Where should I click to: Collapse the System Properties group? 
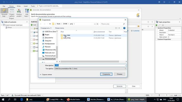click(156, 28)
